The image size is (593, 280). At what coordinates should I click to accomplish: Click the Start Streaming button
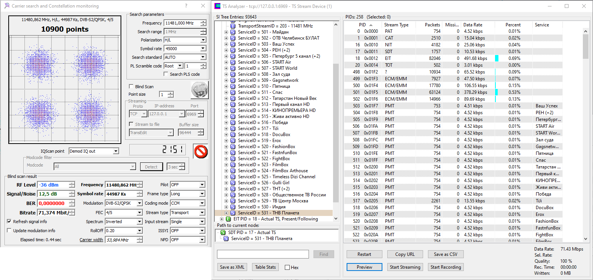coord(405,267)
